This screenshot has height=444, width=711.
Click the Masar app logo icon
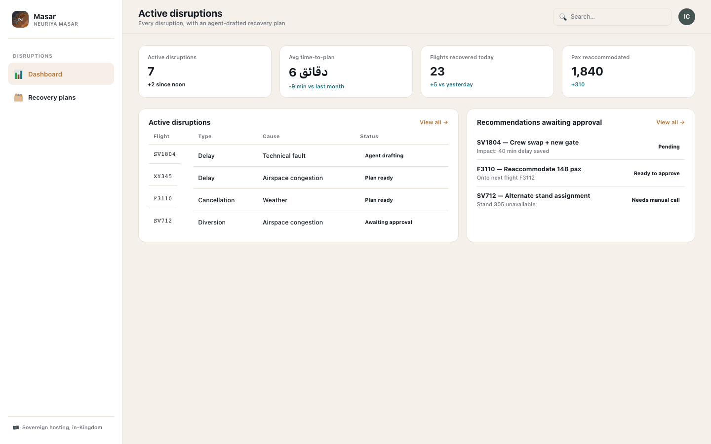tap(20, 19)
